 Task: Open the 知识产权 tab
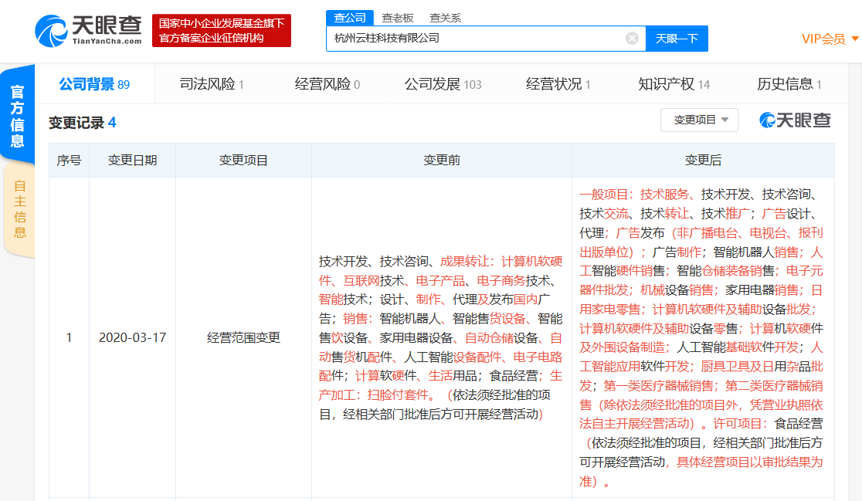point(669,83)
